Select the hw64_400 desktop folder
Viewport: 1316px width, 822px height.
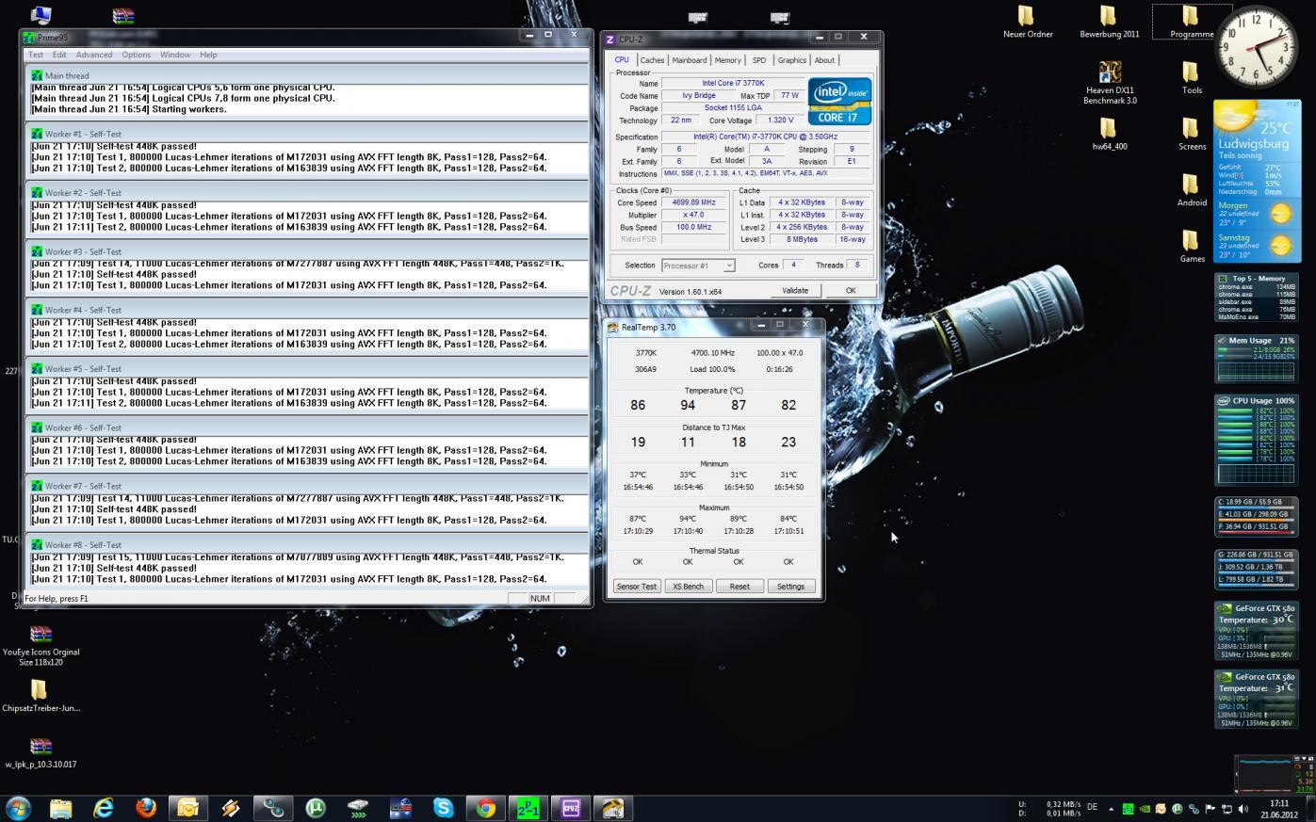coord(1110,134)
